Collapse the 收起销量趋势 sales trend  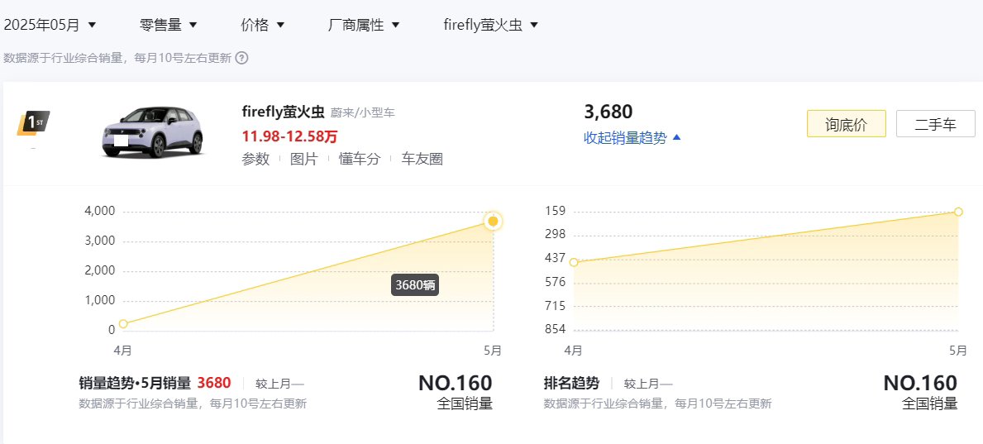tap(632, 138)
